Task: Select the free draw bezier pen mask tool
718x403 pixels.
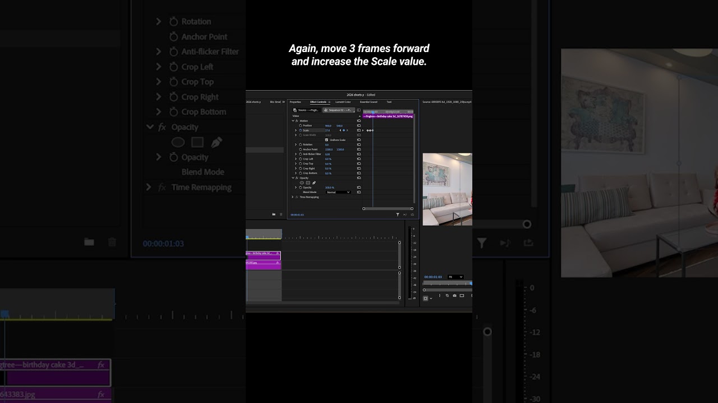Action: (314, 182)
